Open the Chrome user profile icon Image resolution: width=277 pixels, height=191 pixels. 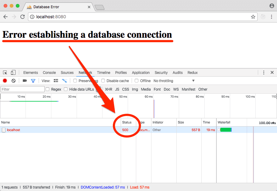(x=272, y=6)
